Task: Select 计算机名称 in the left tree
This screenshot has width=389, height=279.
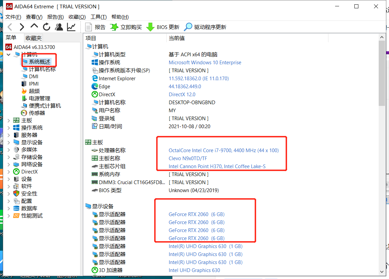Action: click(x=42, y=69)
